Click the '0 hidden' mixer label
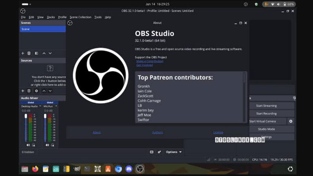313x176 pixels. pyautogui.click(x=28, y=152)
